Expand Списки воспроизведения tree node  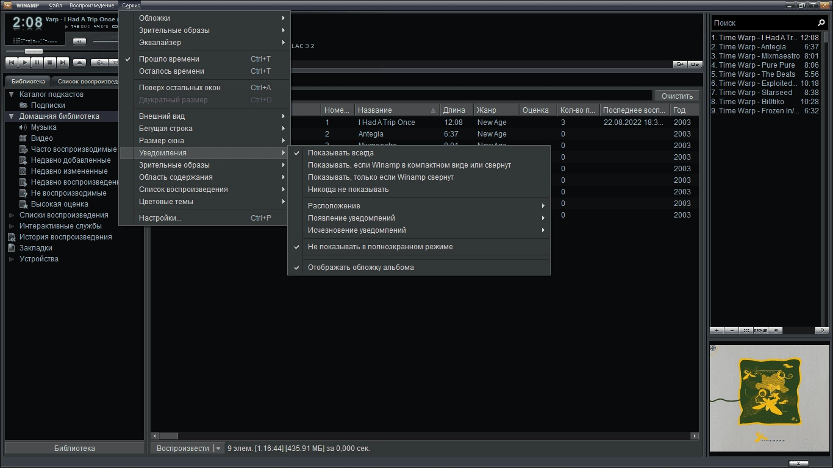coord(12,215)
